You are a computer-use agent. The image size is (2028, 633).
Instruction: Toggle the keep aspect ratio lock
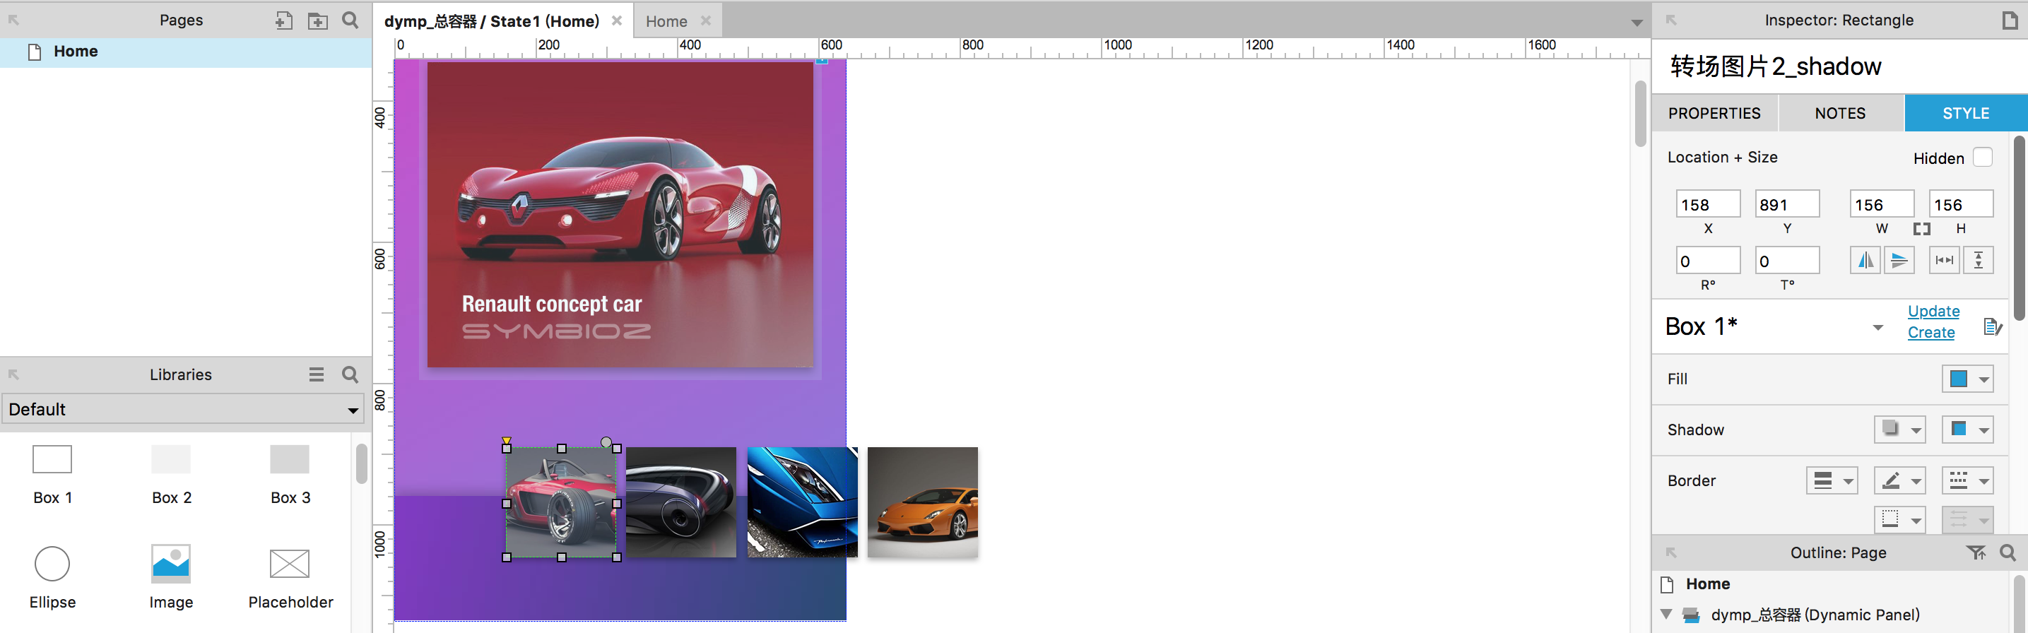(1922, 229)
